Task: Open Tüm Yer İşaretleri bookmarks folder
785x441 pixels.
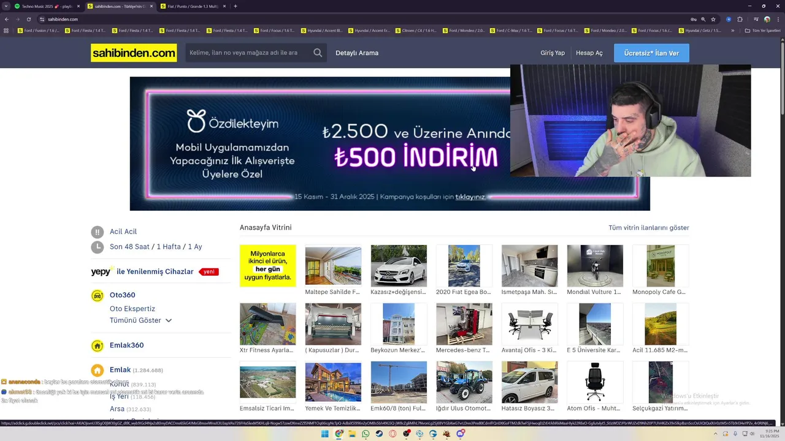Action: (762, 31)
